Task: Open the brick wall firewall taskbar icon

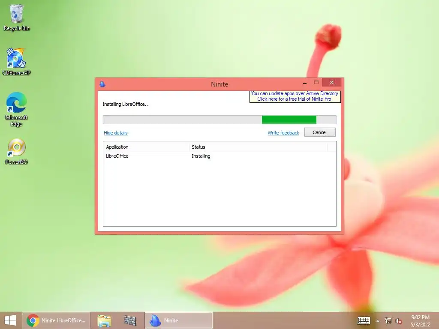Action: pyautogui.click(x=130, y=320)
